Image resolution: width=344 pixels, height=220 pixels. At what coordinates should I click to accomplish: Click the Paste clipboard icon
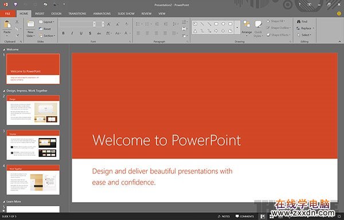coord(7,25)
